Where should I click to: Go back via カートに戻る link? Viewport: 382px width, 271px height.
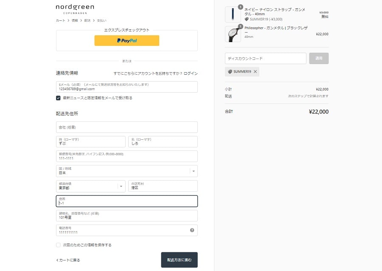pos(68,260)
